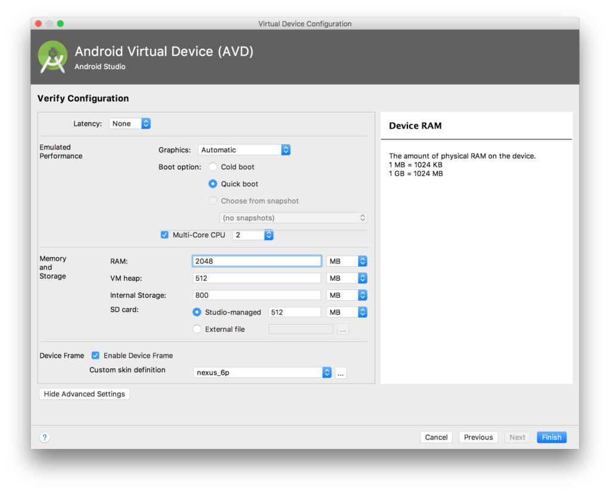Image resolution: width=610 pixels, height=493 pixels.
Task: Open the Multi-Core CPU count dropdown
Action: coord(253,235)
